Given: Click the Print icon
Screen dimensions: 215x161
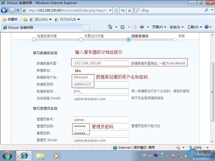Looking at the screenshot, I should pyautogui.click(x=142, y=27).
